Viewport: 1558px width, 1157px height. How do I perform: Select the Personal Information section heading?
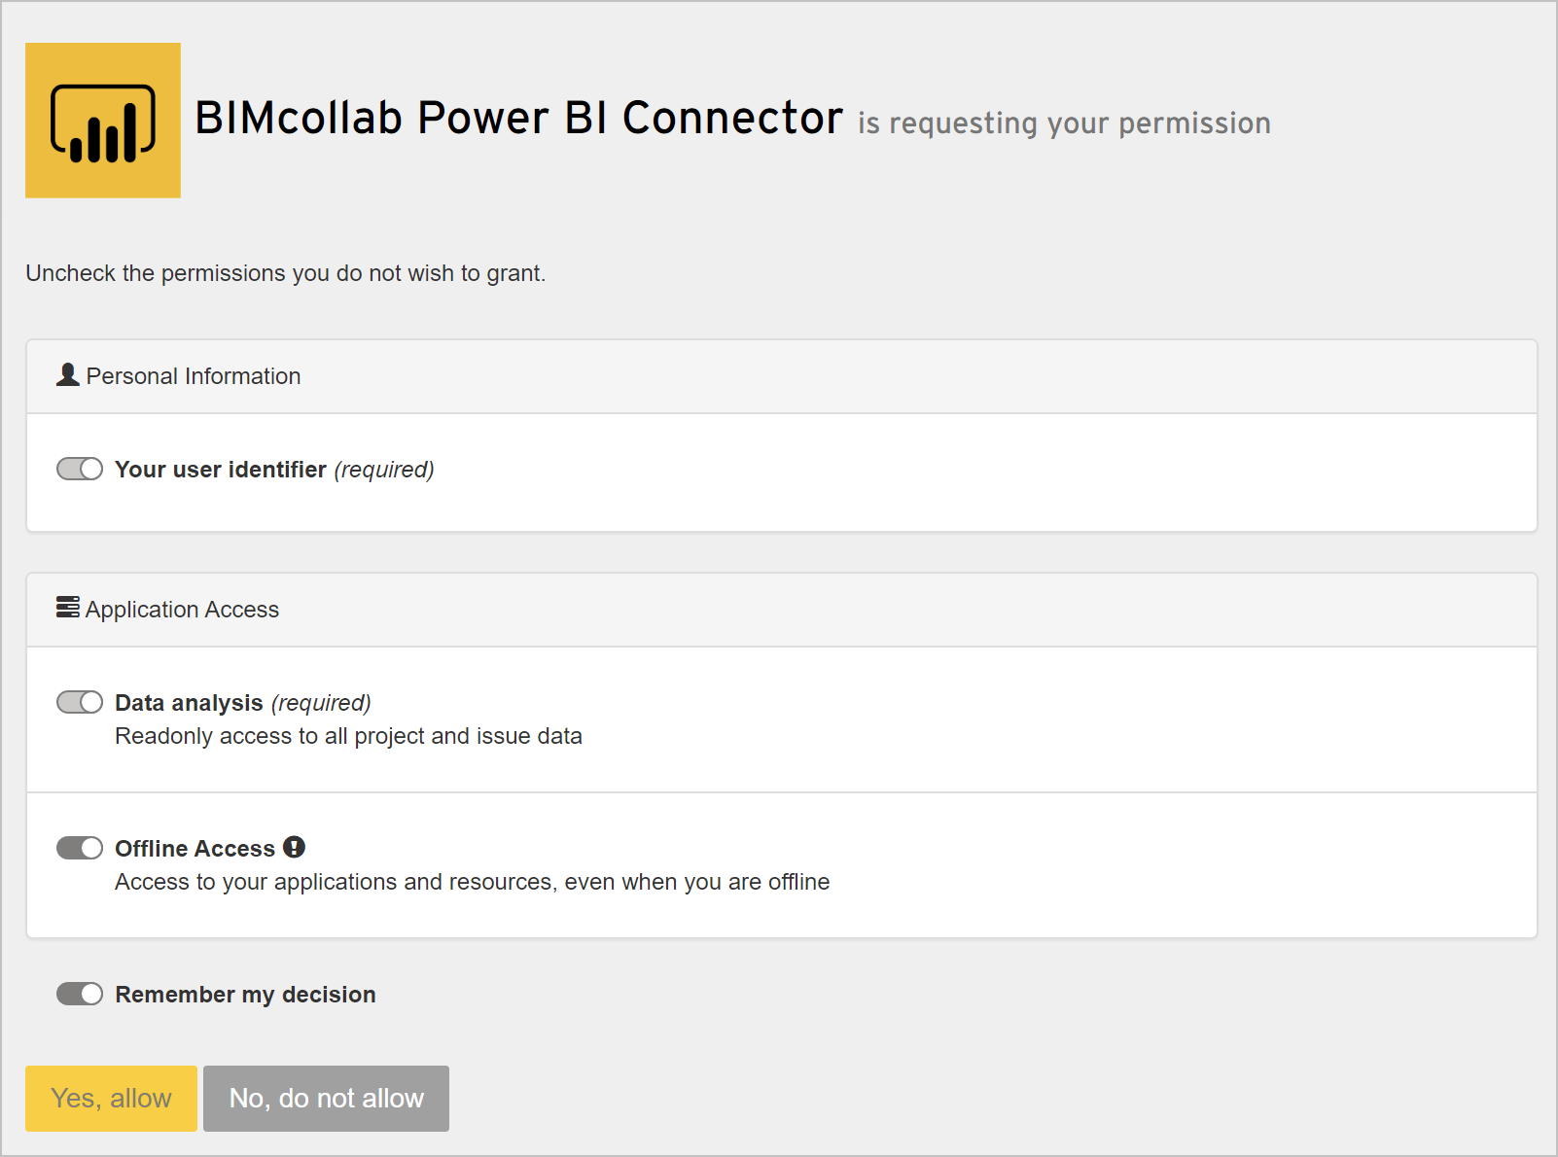click(194, 376)
